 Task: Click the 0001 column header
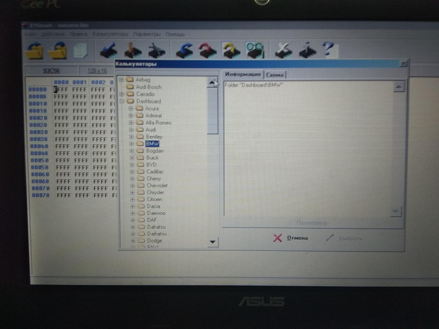pyautogui.click(x=79, y=82)
